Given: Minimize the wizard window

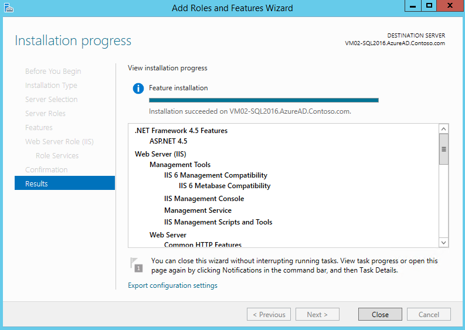Looking at the screenshot, I should pos(412,6).
